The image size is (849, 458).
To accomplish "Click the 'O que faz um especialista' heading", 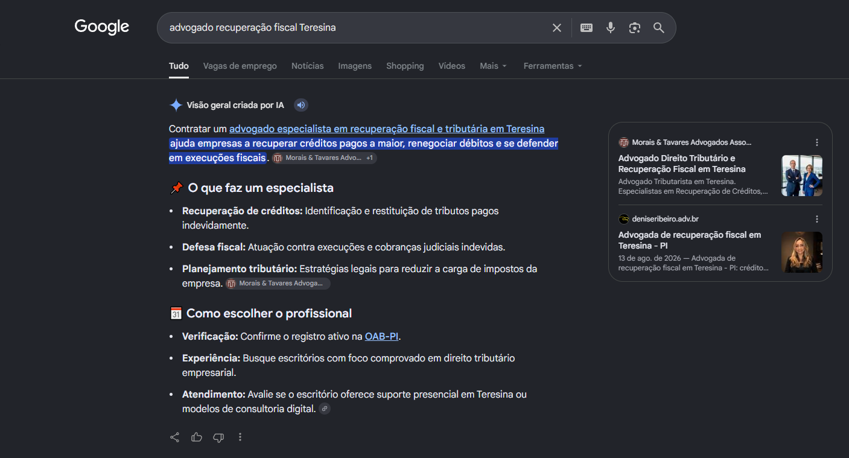I will (261, 188).
